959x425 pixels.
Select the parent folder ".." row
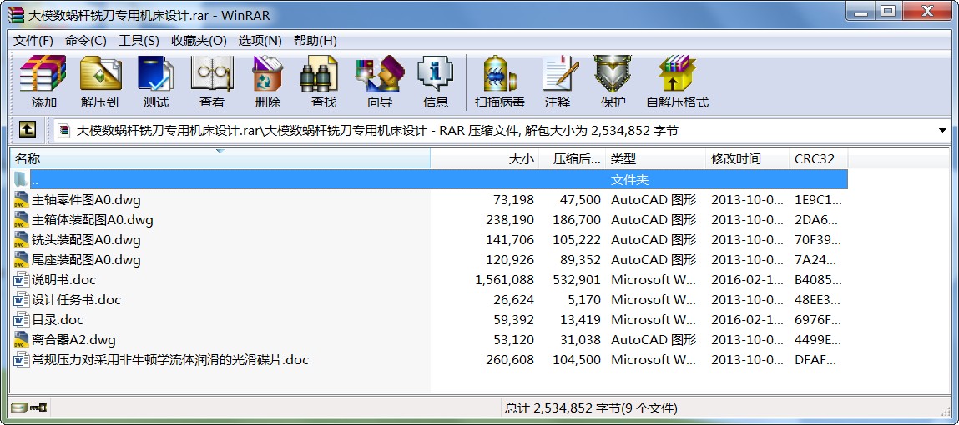click(x=35, y=180)
